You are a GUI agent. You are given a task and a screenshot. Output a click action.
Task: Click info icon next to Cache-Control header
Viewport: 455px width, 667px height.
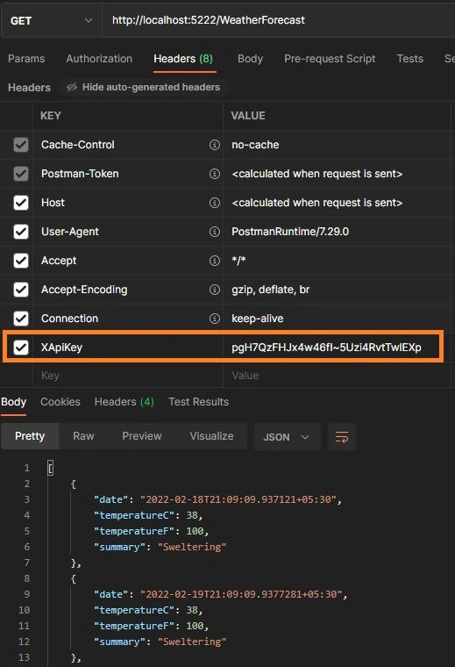point(215,145)
